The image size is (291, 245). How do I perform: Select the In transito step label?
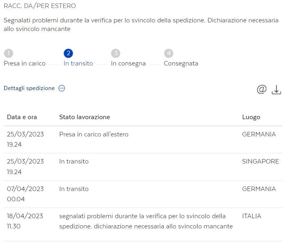[78, 64]
